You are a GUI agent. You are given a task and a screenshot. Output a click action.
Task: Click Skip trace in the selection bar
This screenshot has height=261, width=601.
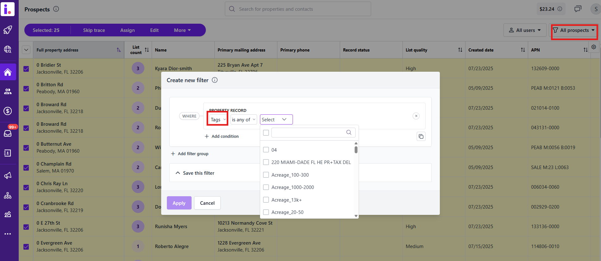click(94, 30)
